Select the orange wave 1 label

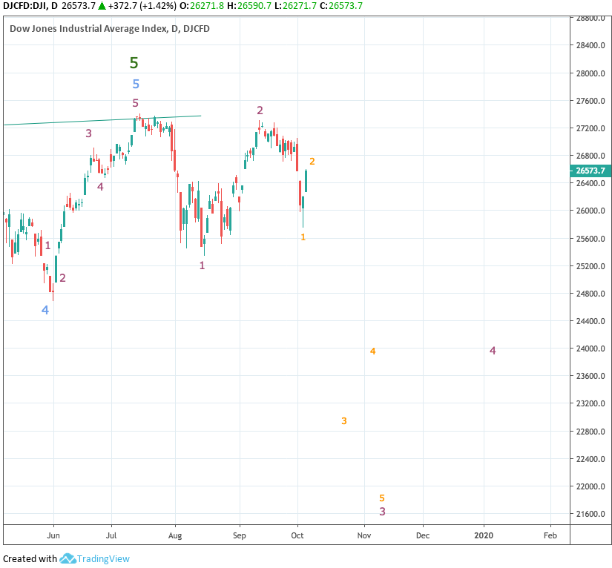pos(303,237)
